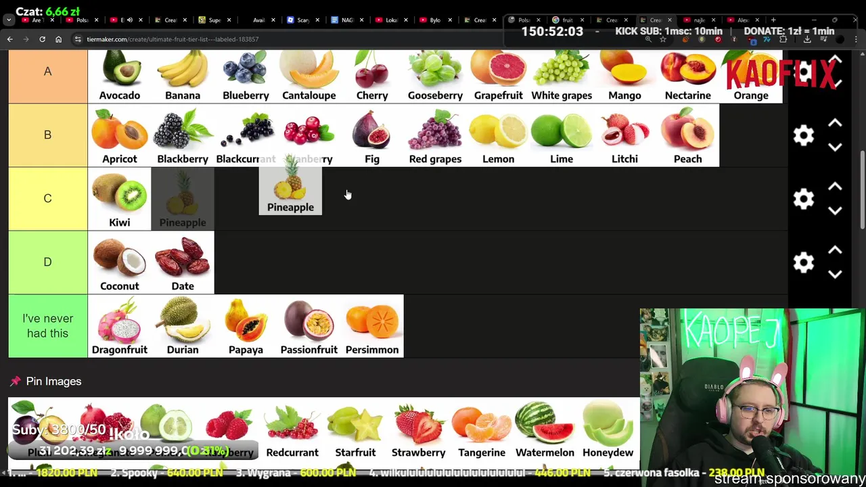
Task: Select the Avocado fruit image
Action: coord(119,76)
